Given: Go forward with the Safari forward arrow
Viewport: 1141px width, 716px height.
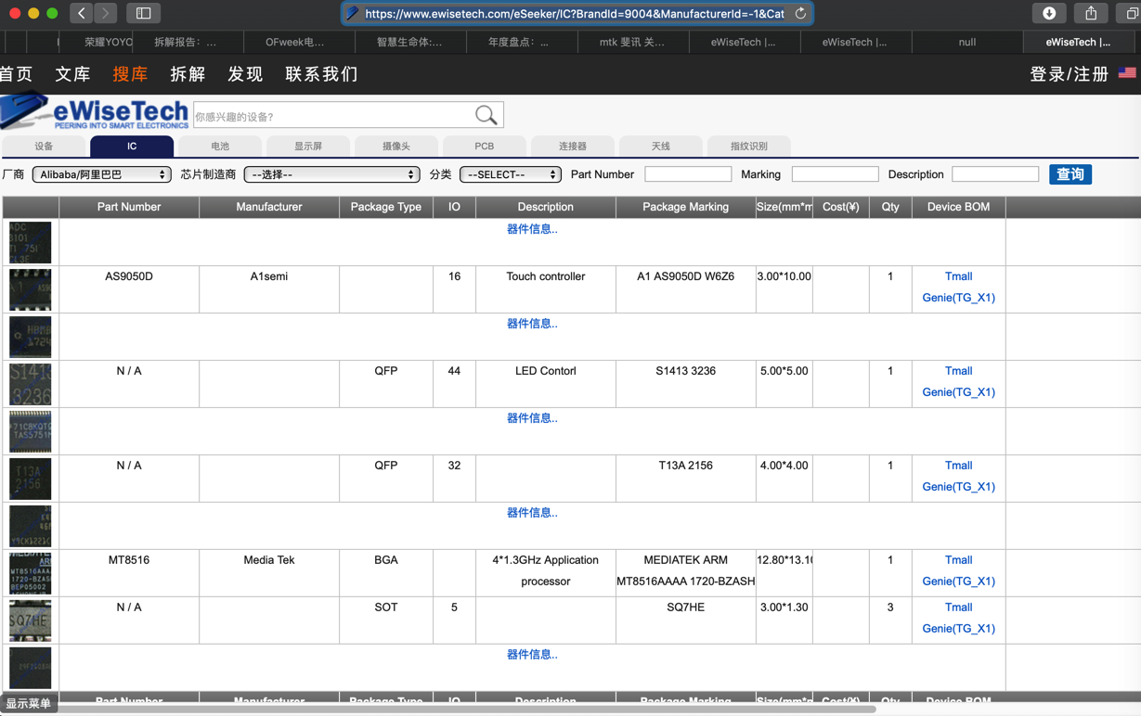Looking at the screenshot, I should [105, 13].
